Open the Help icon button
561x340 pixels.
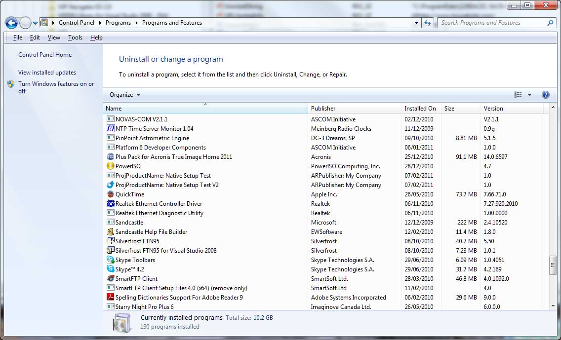click(545, 95)
